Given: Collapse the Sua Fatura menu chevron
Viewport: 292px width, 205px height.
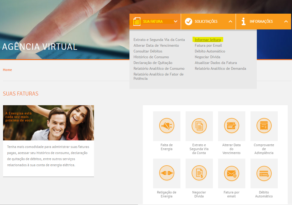Looking at the screenshot, I should point(176,22).
